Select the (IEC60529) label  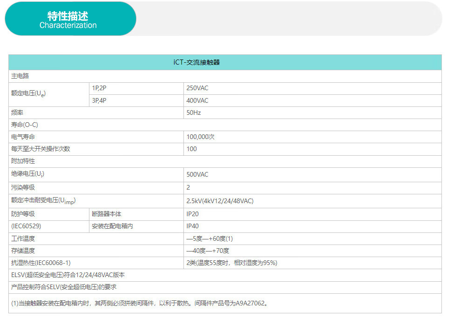(26, 226)
